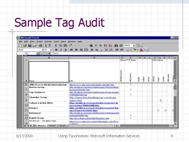Switch to the Sheet3 tab
Image resolution: width=189 pixels, height=142 pixels.
pos(63,126)
